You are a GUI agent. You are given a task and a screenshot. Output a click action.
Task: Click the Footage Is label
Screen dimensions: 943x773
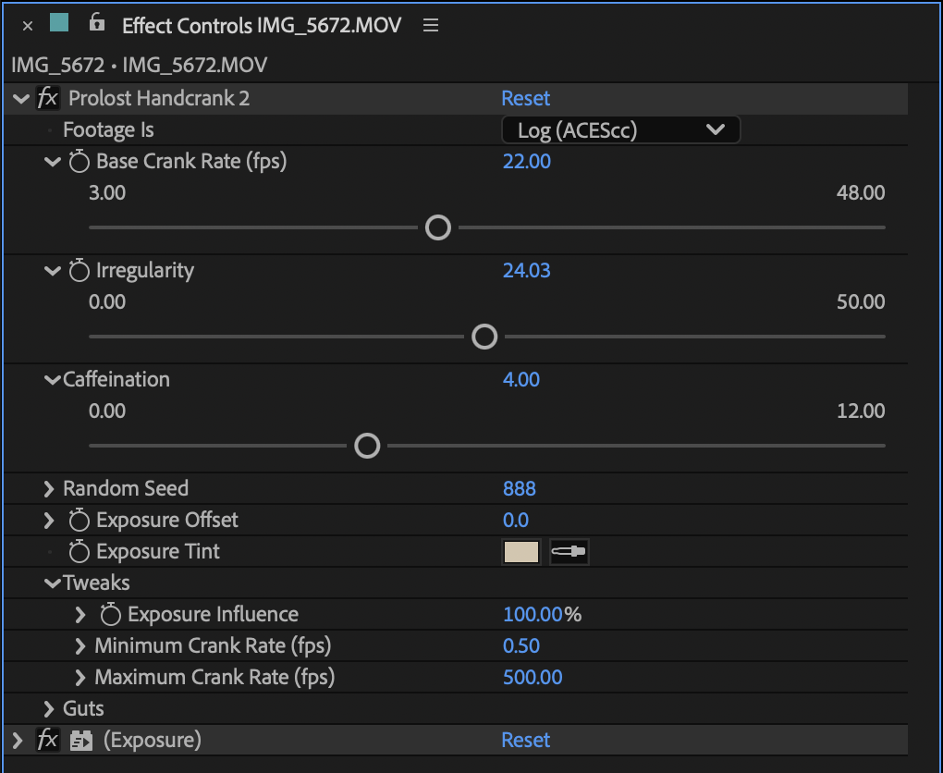point(108,130)
